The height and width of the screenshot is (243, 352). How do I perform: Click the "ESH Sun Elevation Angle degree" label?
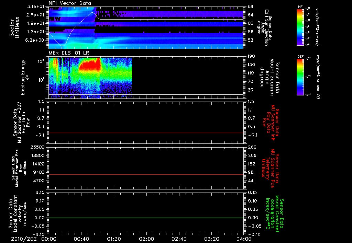tap(265, 27)
